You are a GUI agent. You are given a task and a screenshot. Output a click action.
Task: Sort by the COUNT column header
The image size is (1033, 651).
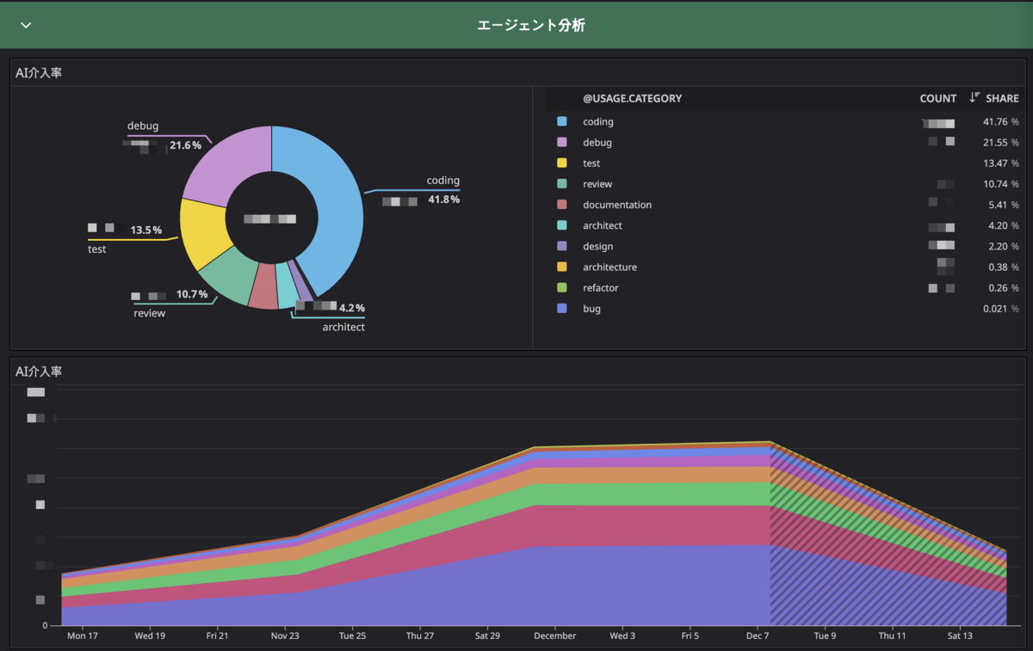tap(937, 98)
